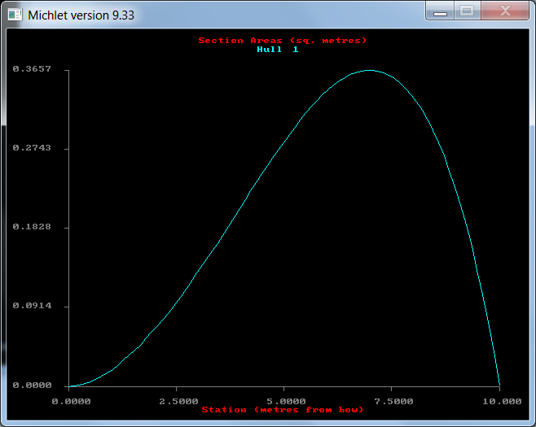Image resolution: width=536 pixels, height=427 pixels.
Task: Click the 0.2743 y-axis value
Action: 32,148
